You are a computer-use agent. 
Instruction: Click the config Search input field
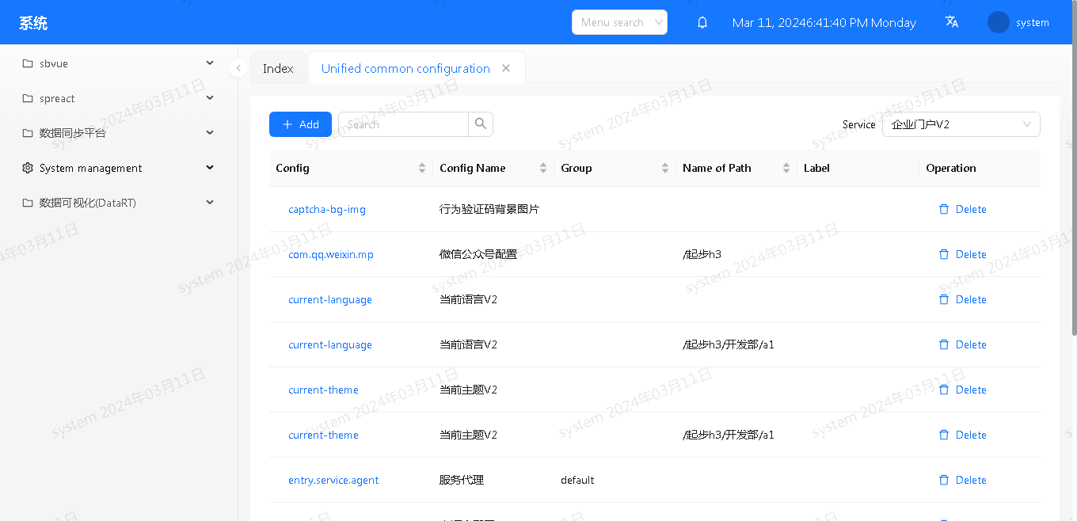pyautogui.click(x=404, y=124)
